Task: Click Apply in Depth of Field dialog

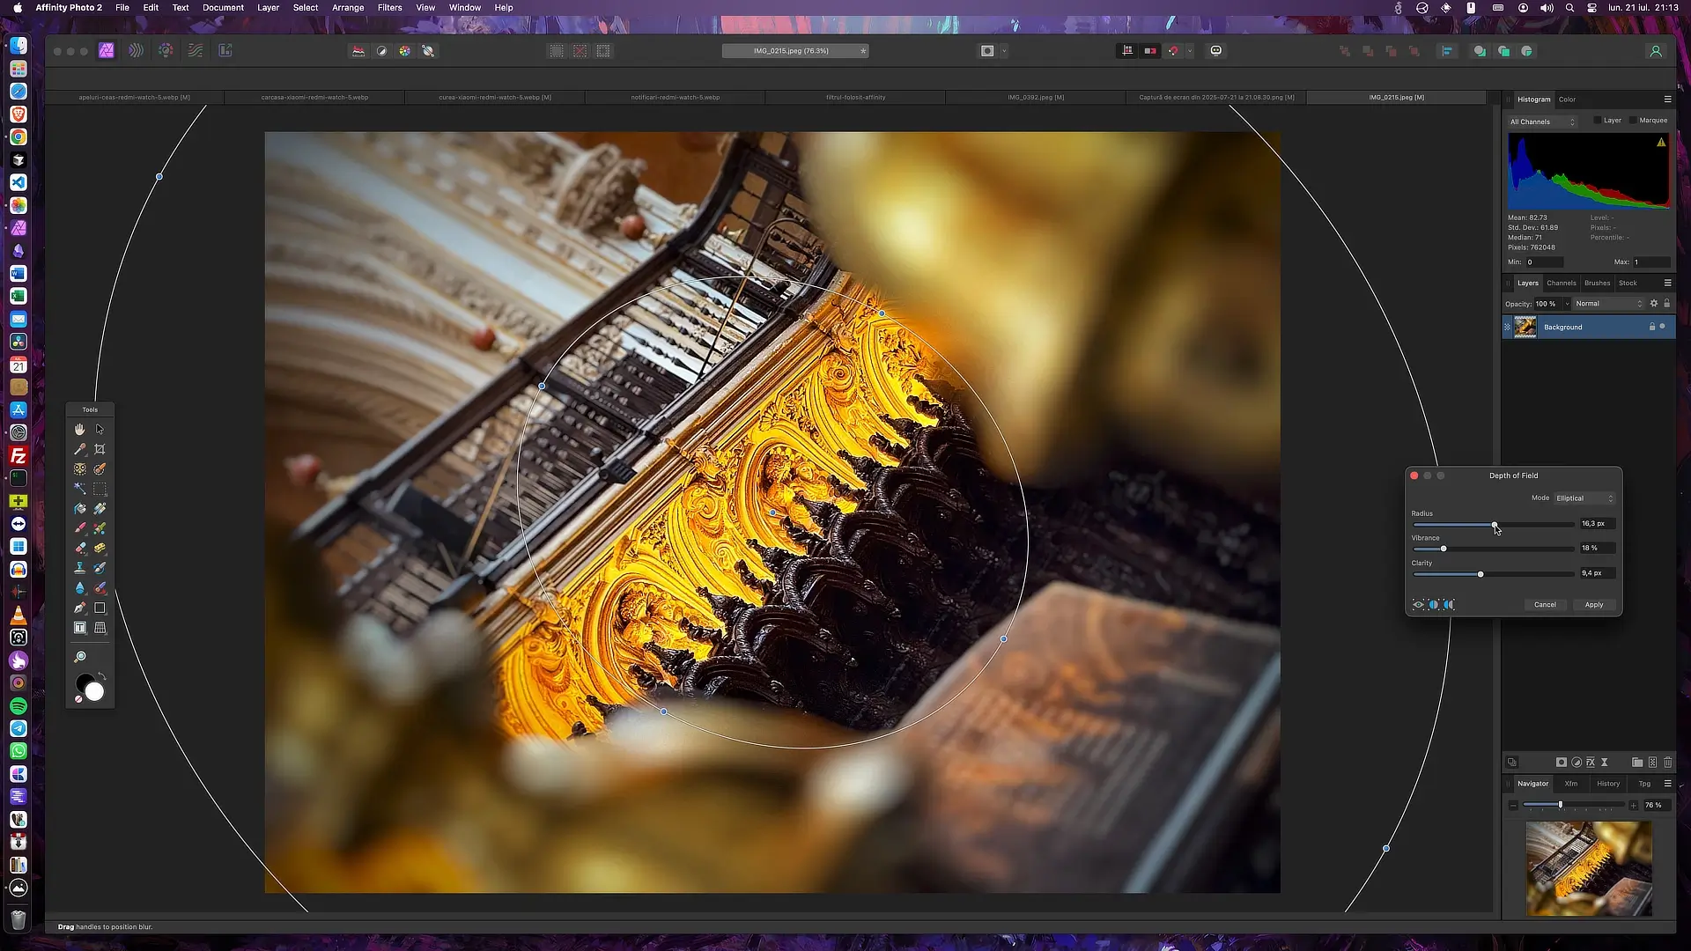Action: pos(1594,605)
